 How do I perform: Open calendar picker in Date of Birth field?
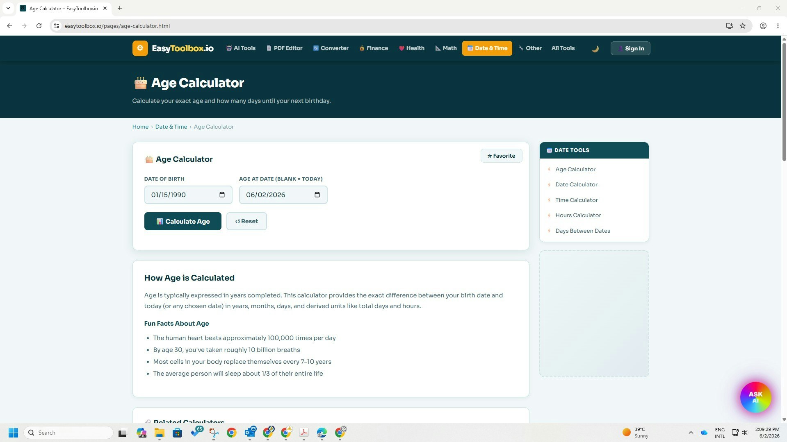[x=222, y=195]
